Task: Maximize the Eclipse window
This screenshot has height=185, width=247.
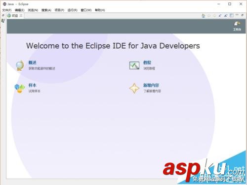Action: 230,4
